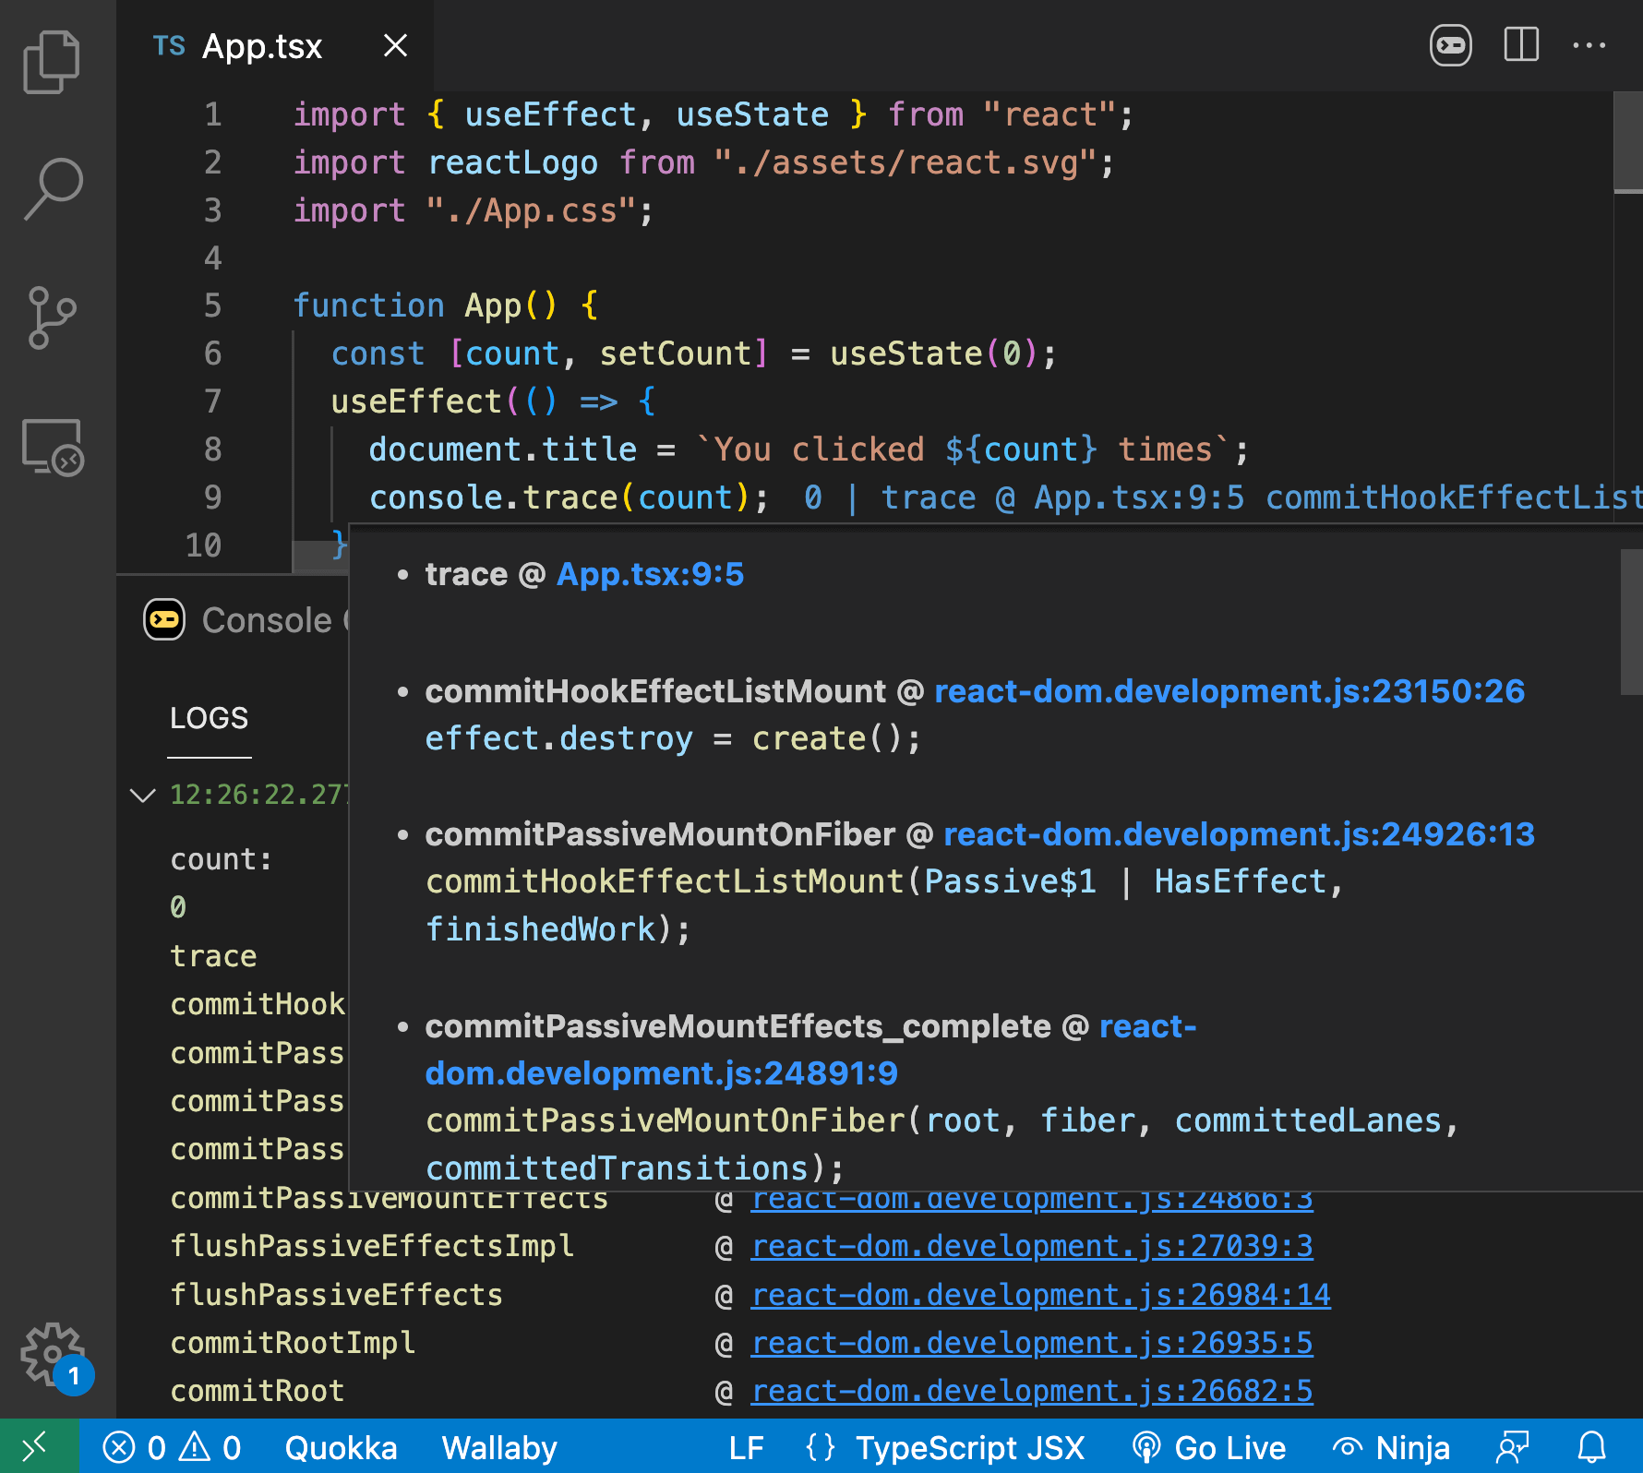Open notifications with the bell icon
1643x1473 pixels.
(x=1592, y=1447)
